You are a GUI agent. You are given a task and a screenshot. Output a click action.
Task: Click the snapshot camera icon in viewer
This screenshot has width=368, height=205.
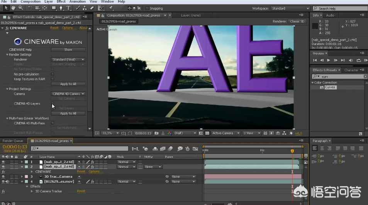coord(156,133)
